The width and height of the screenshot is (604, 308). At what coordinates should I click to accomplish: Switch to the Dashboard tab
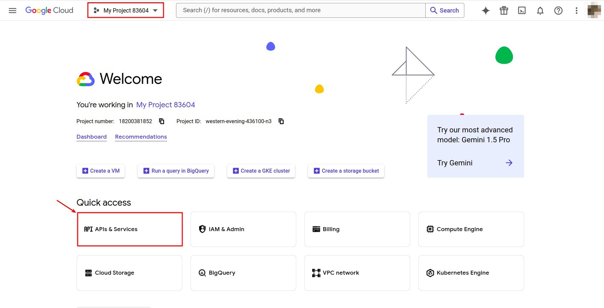91,137
